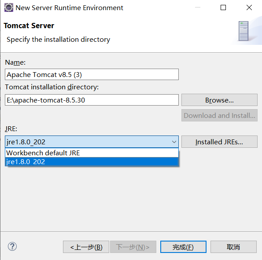Go back with the 上一步(B) button
The width and height of the screenshot is (262, 260).
point(86,247)
